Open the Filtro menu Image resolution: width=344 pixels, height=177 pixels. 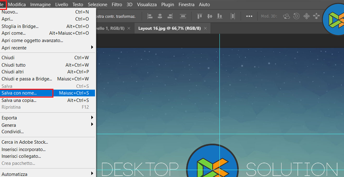click(x=117, y=4)
